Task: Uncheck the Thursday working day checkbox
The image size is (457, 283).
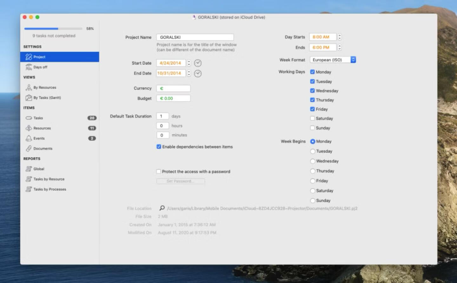Action: [x=312, y=100]
